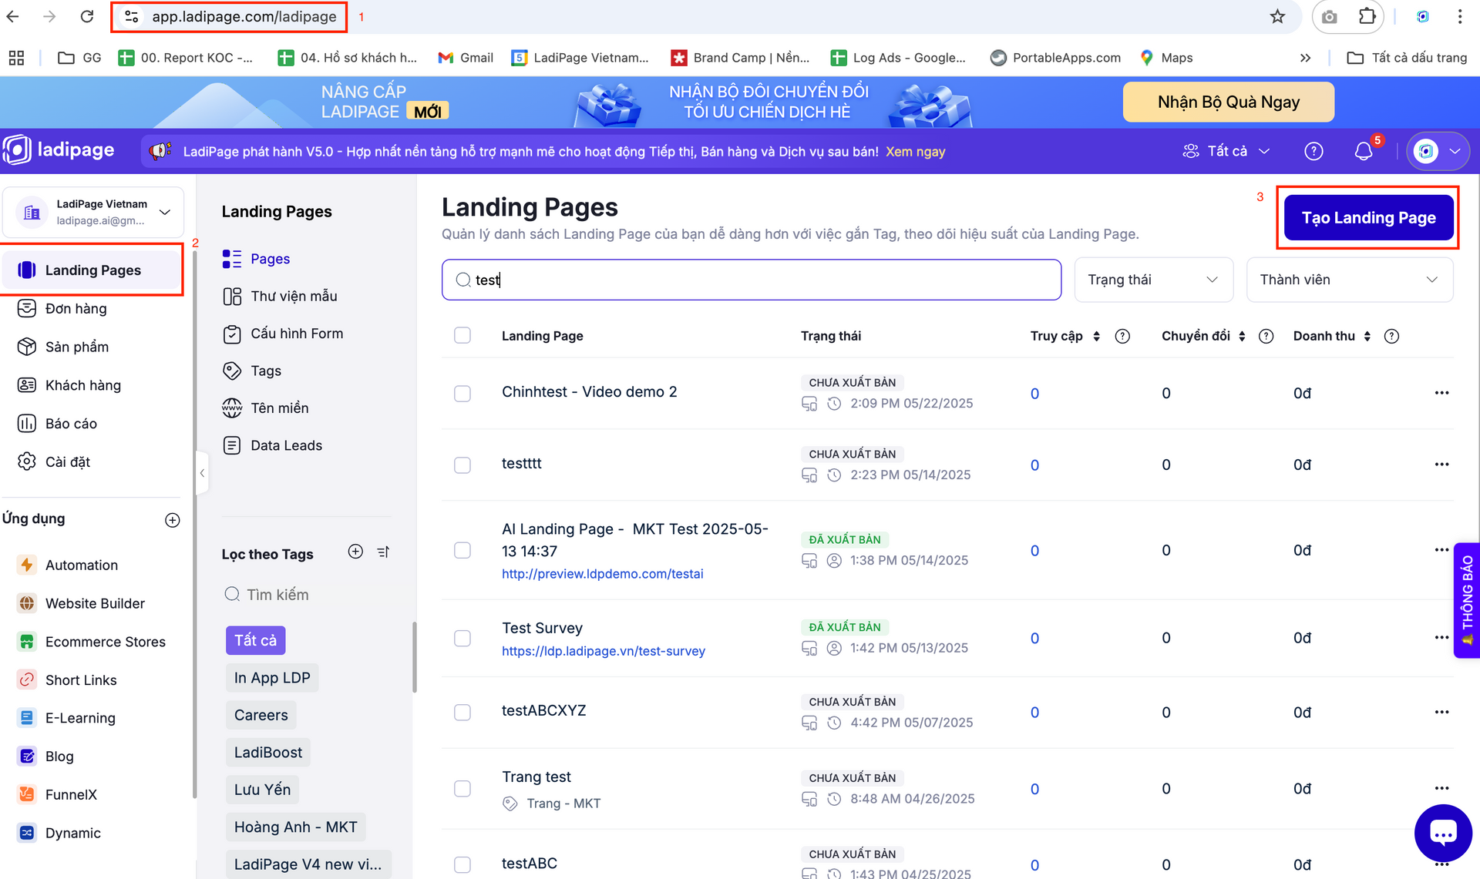
Task: Sort the table by Chuyển đổi
Action: point(1241,336)
